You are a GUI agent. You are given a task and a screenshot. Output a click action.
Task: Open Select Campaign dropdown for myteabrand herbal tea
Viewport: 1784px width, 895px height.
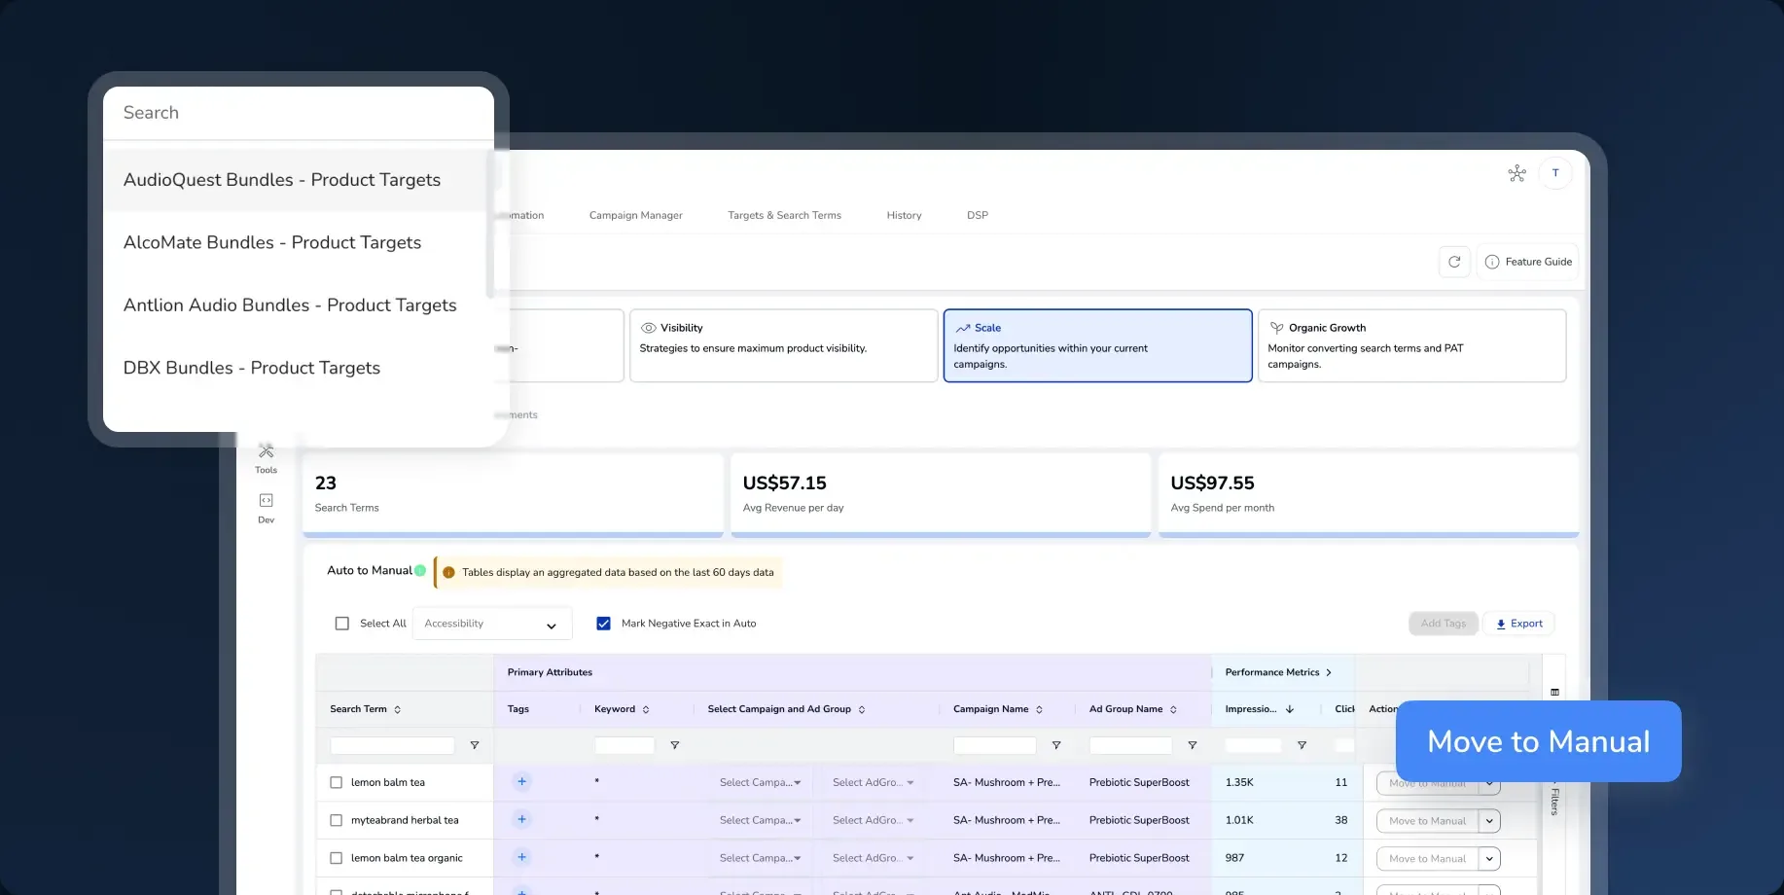click(760, 820)
